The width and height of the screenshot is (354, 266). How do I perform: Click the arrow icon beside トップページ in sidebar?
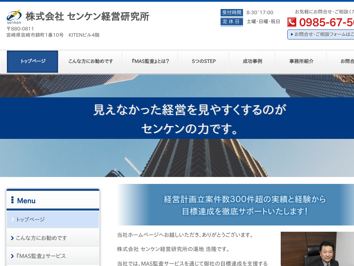[13, 219]
